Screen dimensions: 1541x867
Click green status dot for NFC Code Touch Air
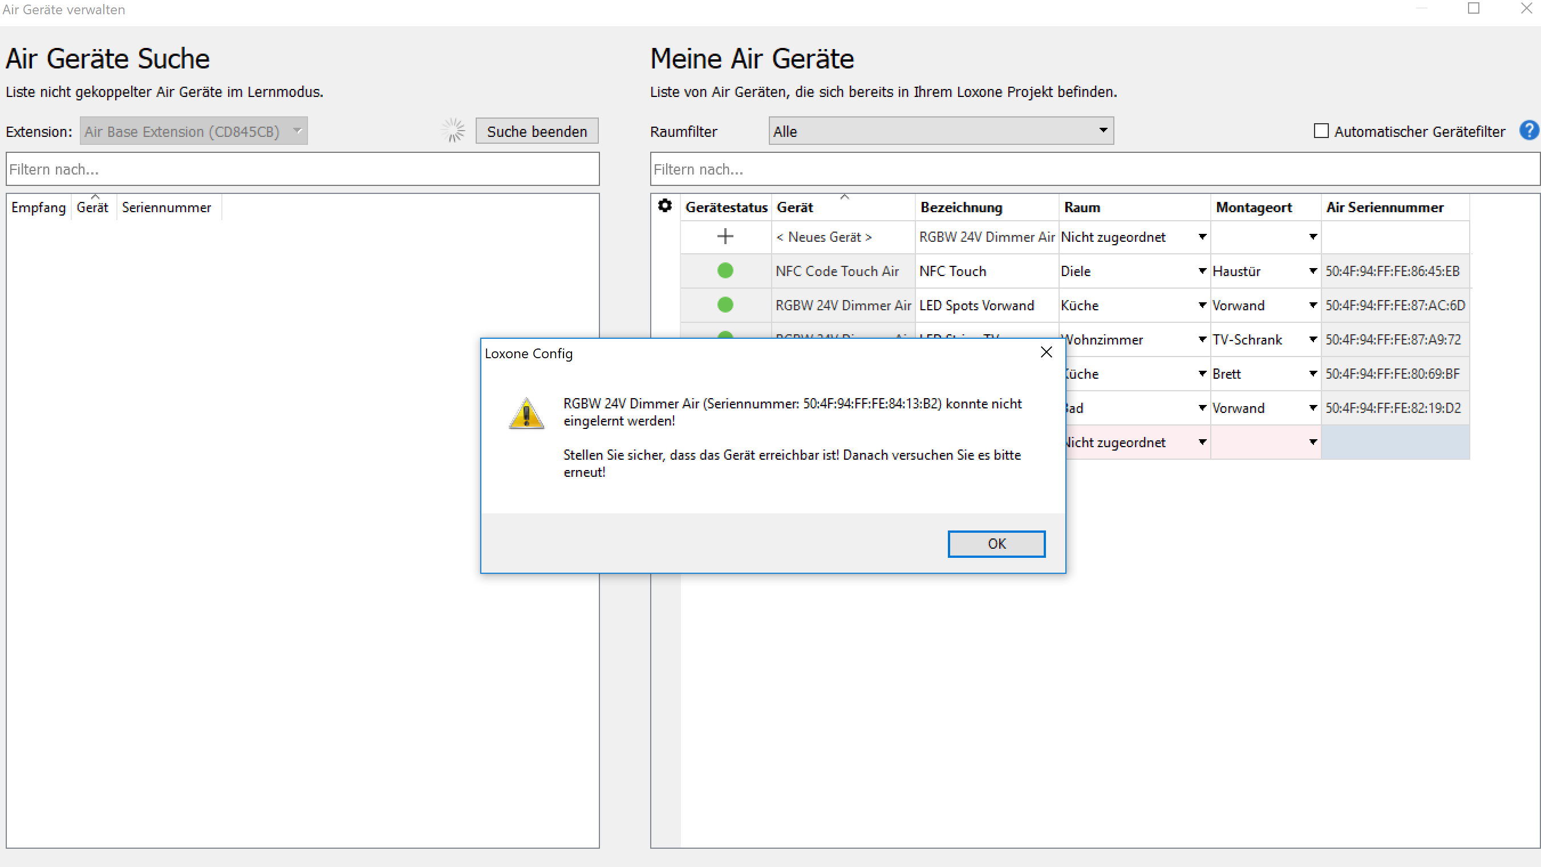[x=725, y=270]
